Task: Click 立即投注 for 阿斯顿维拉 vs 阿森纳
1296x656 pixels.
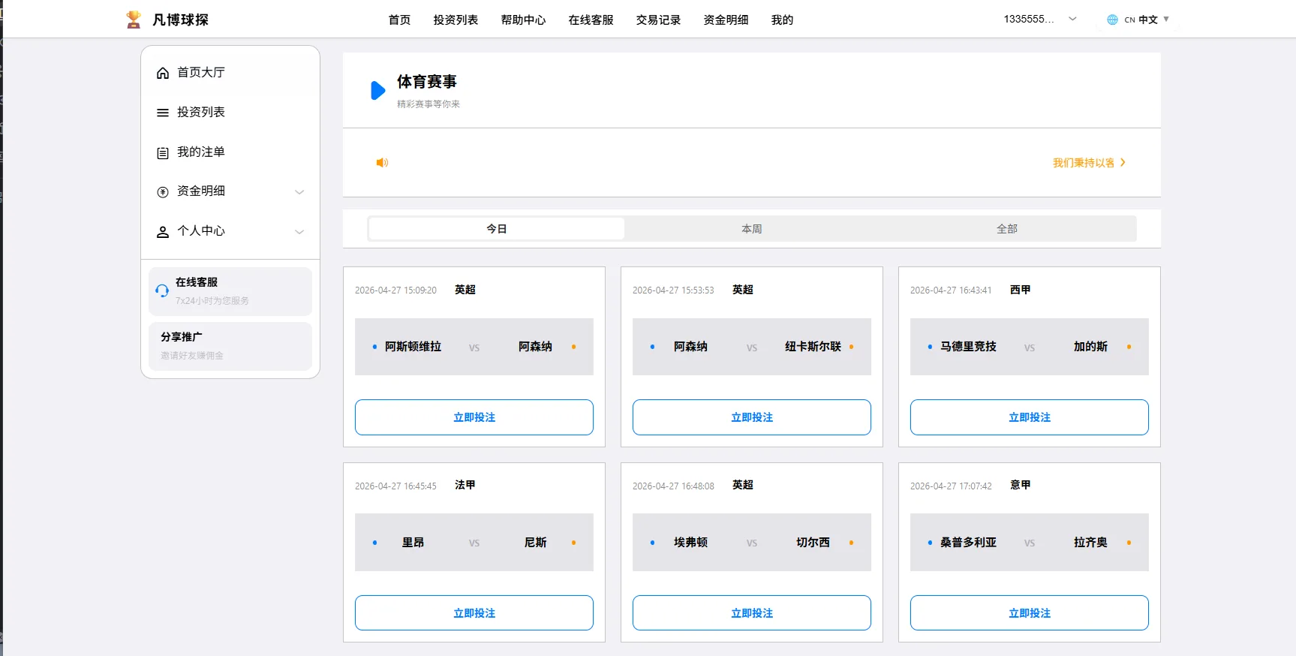Action: click(474, 417)
